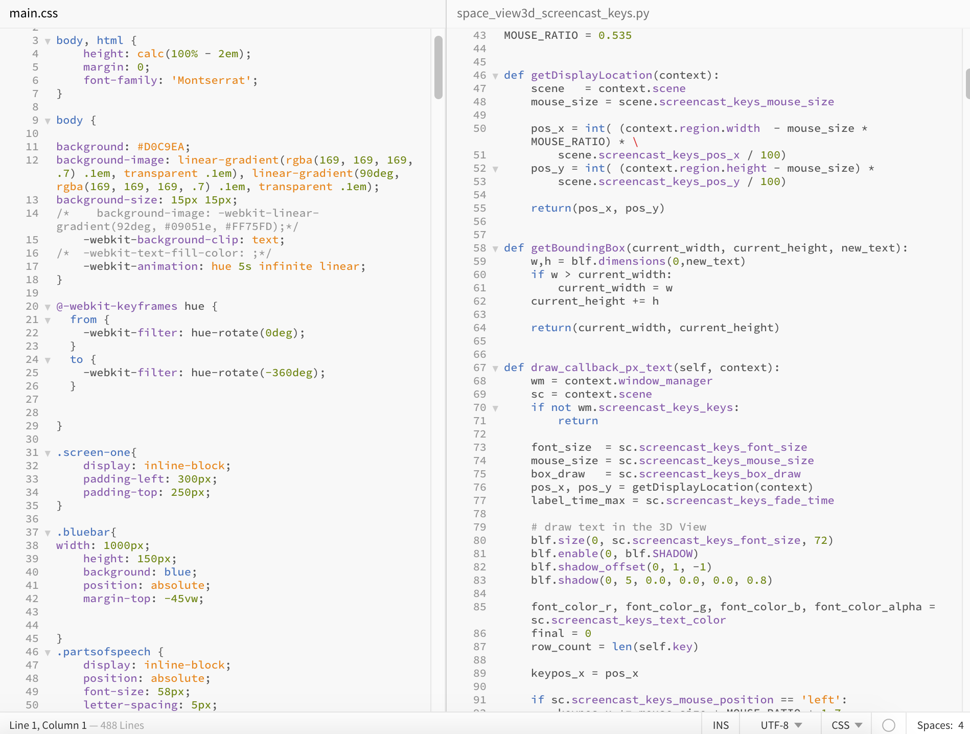Image resolution: width=970 pixels, height=734 pixels.
Task: Open the UTF-8 encoding dropdown
Action: [x=781, y=725]
